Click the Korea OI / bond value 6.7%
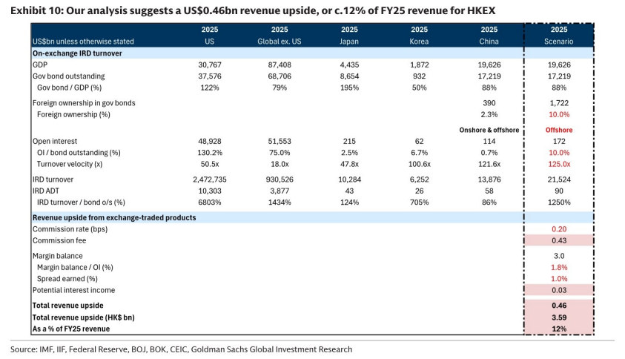The image size is (625, 359). (420, 153)
